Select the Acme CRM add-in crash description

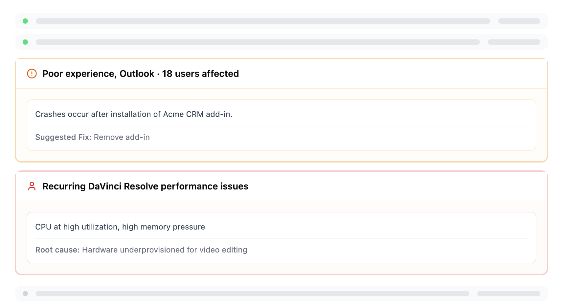134,114
